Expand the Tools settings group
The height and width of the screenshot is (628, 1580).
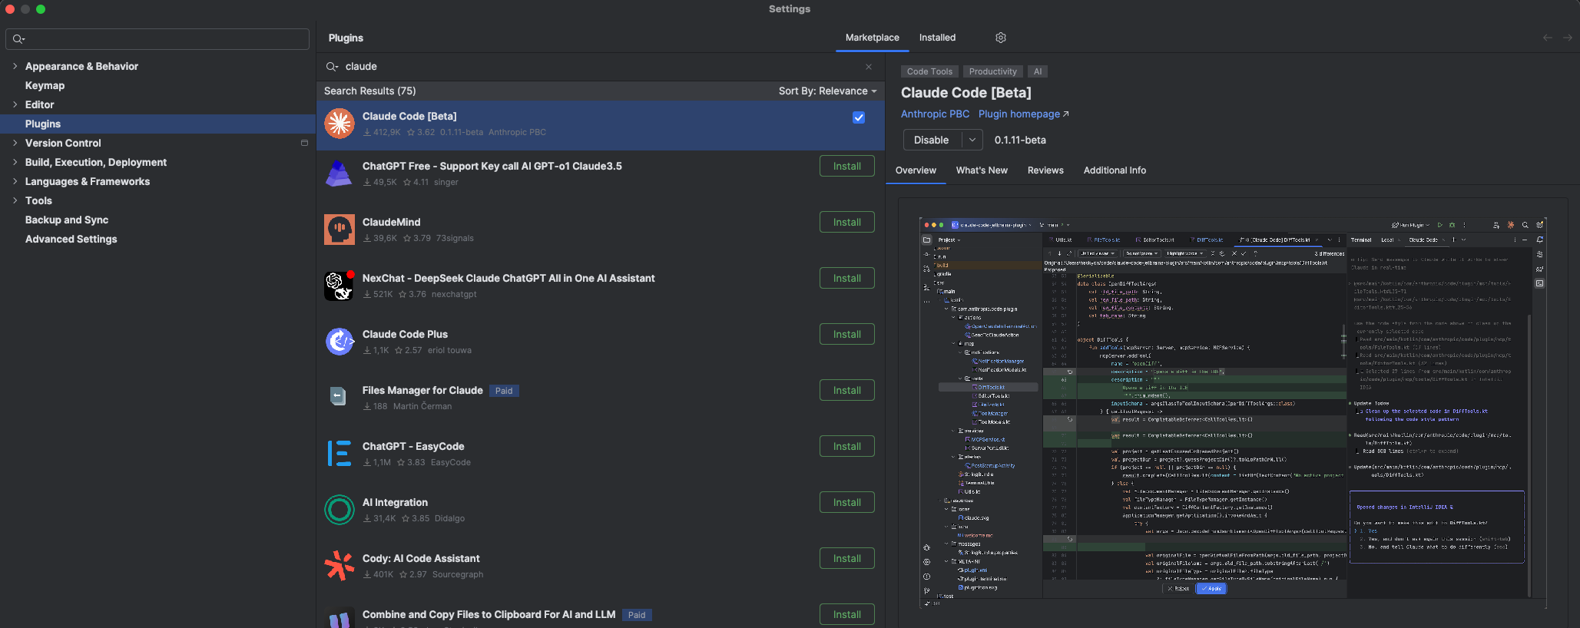[15, 200]
